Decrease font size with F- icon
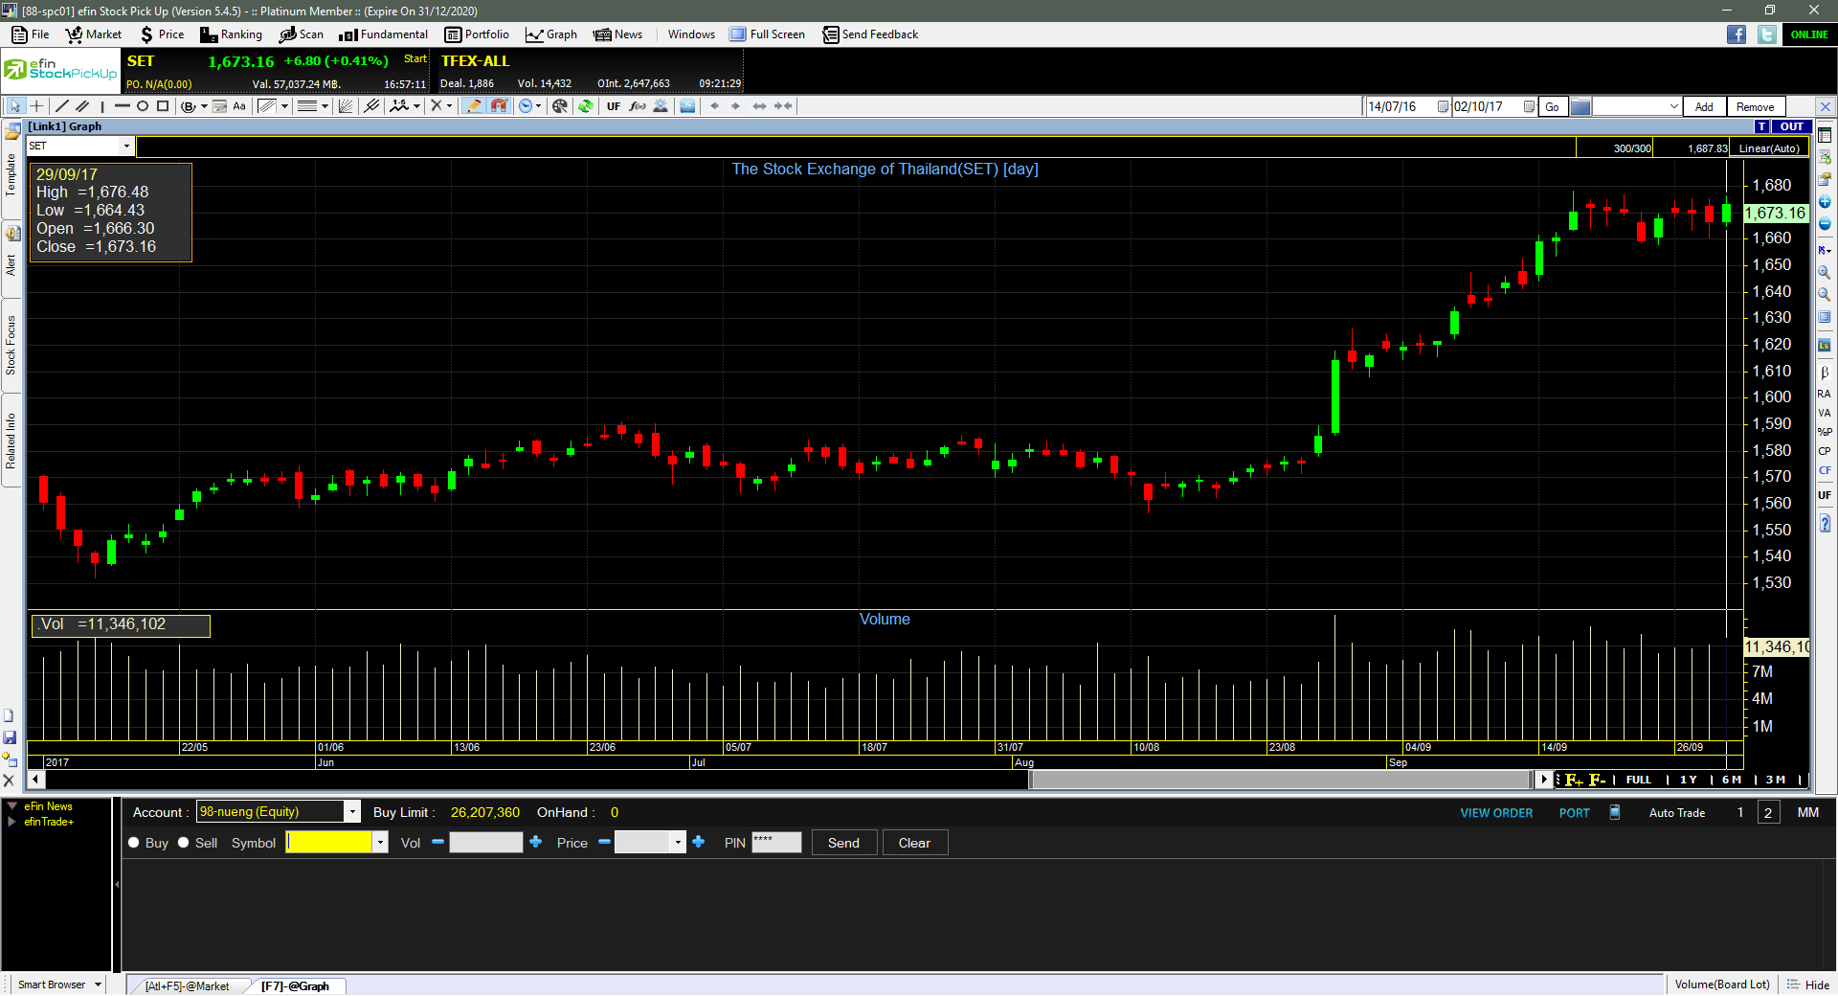Viewport: 1838px width, 996px height. coord(1597,780)
